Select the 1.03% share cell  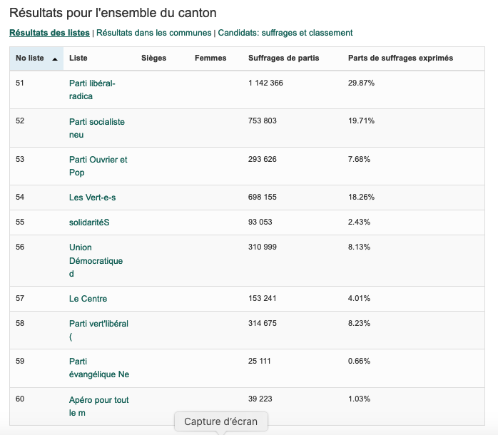359,399
